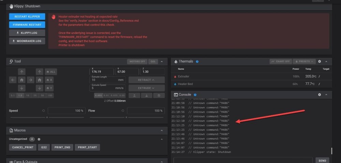The image size is (341, 163).
Task: Open Thermals panel settings gear
Action: tap(320, 61)
